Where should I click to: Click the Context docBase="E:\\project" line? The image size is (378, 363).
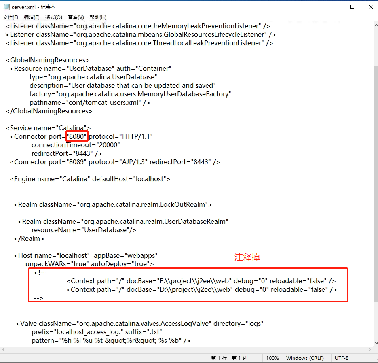click(201, 281)
